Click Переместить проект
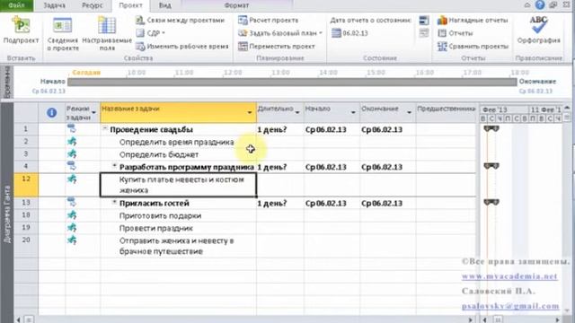The image size is (575, 323). pos(277,47)
